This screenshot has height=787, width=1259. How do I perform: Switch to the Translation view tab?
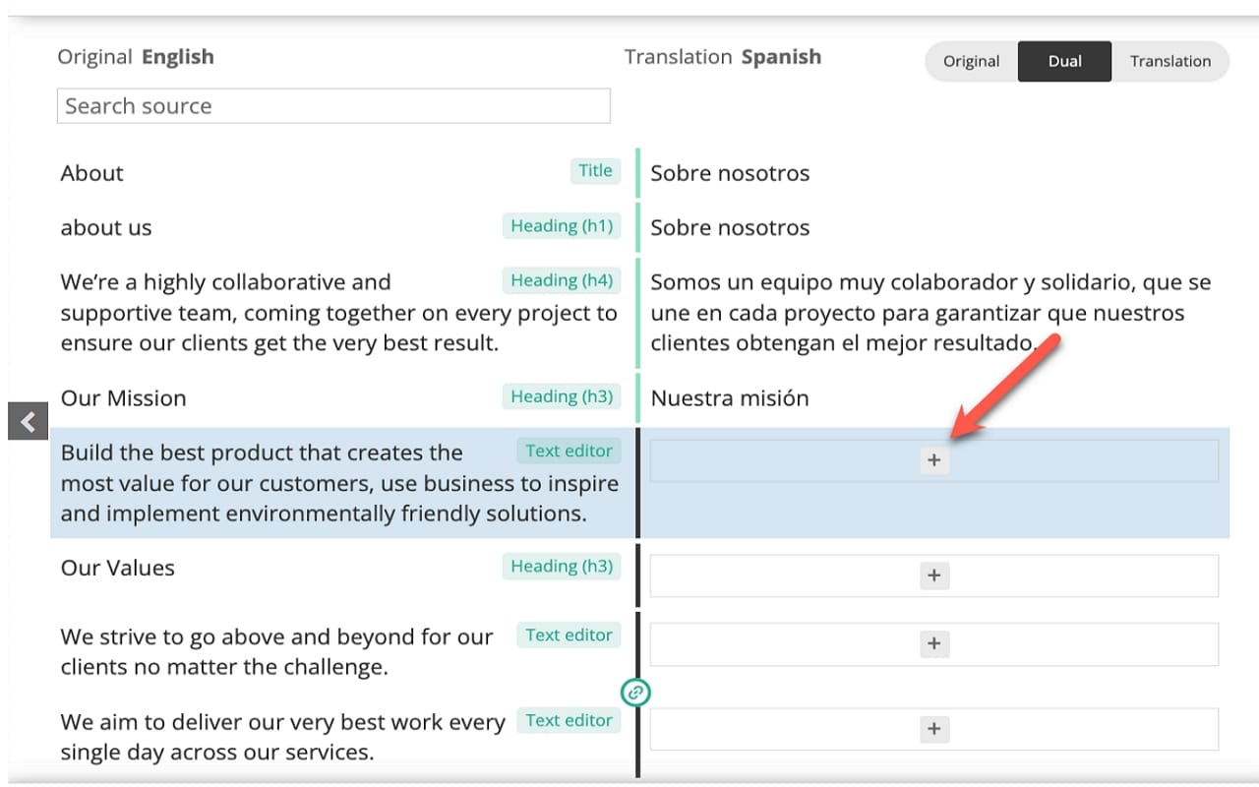pos(1169,61)
